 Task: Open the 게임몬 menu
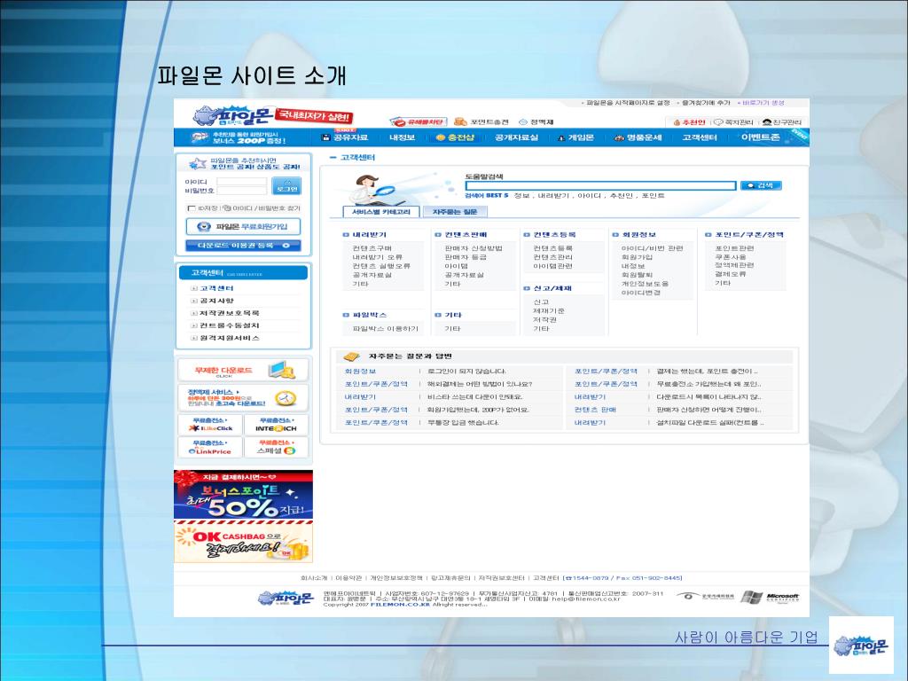coord(575,137)
